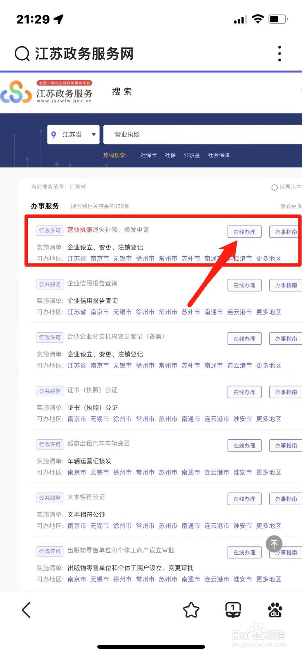Expand 更多地区 in 营业执照遗失补领 row

(x=268, y=259)
